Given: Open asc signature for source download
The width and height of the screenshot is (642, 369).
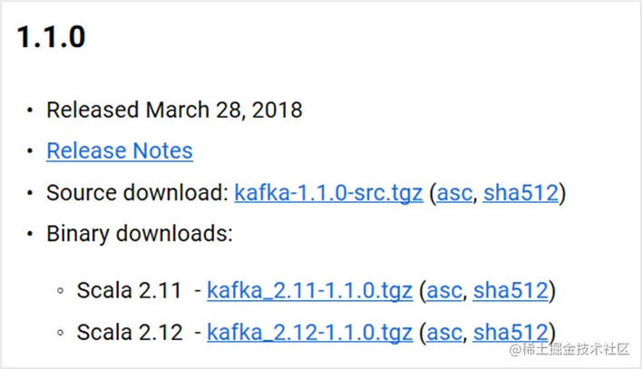Looking at the screenshot, I should click(x=454, y=192).
